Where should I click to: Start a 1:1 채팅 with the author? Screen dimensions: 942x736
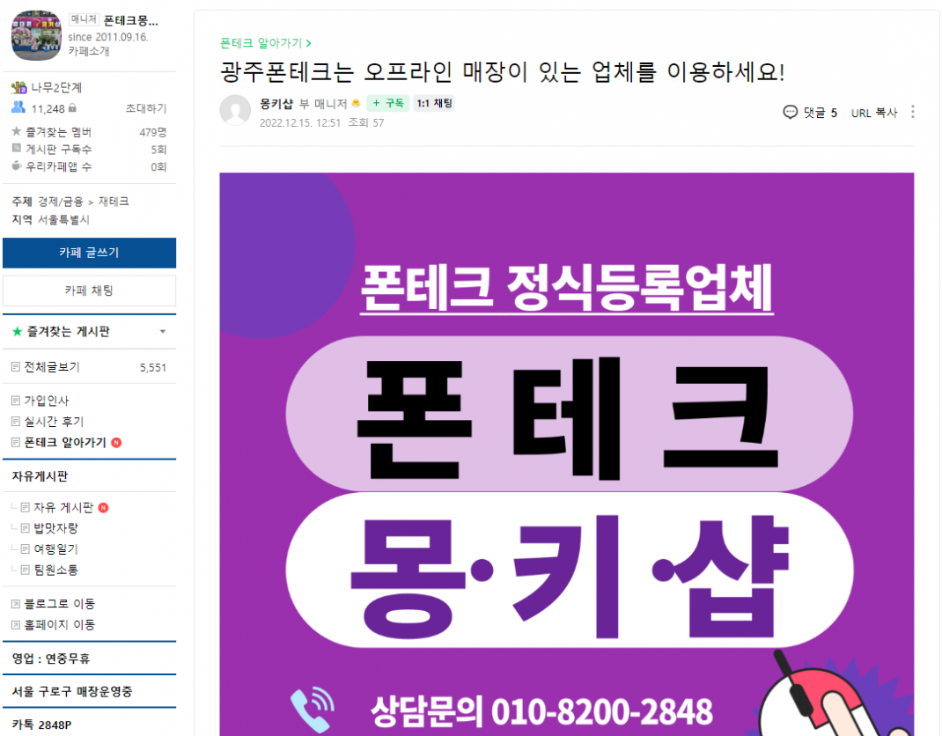tap(434, 103)
